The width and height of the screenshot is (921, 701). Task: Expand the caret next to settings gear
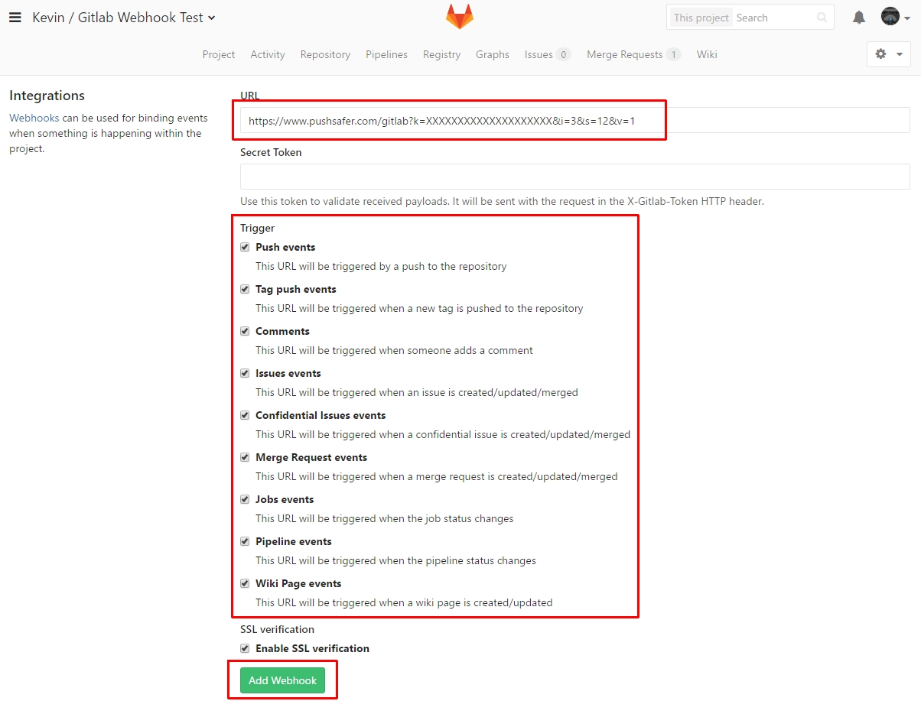tap(899, 54)
